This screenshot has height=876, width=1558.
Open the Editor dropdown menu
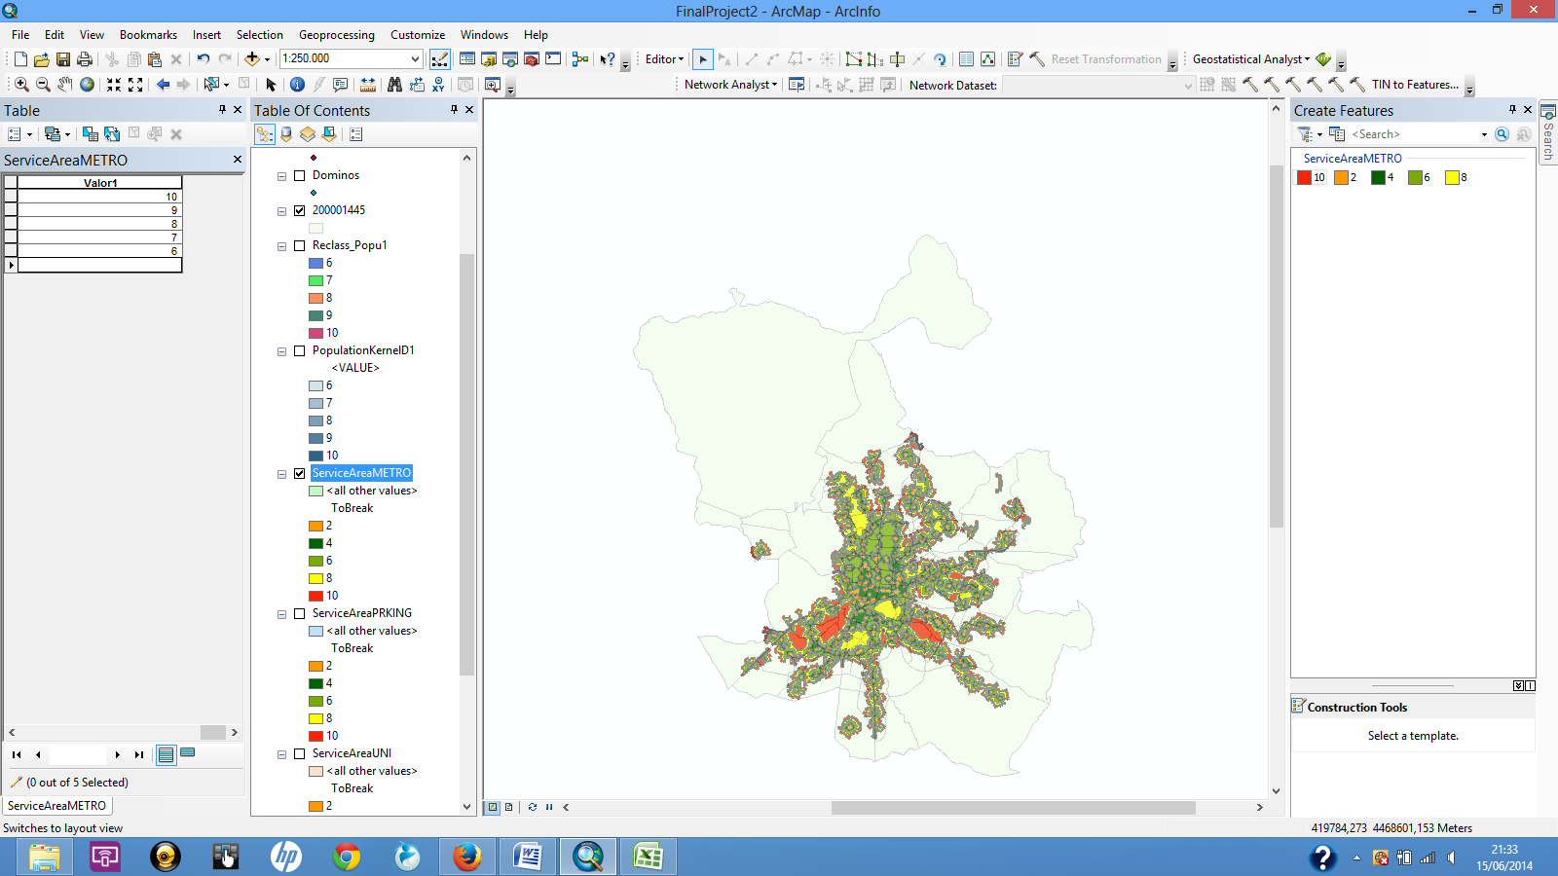pos(664,59)
